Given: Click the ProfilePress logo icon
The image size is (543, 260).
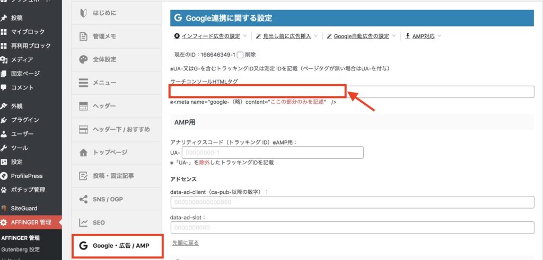Looking at the screenshot, I should (x=4, y=176).
